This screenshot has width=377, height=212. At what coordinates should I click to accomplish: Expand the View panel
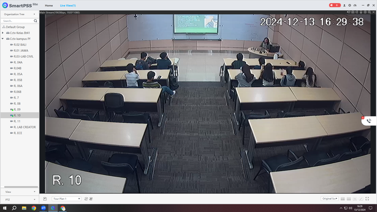click(x=19, y=192)
